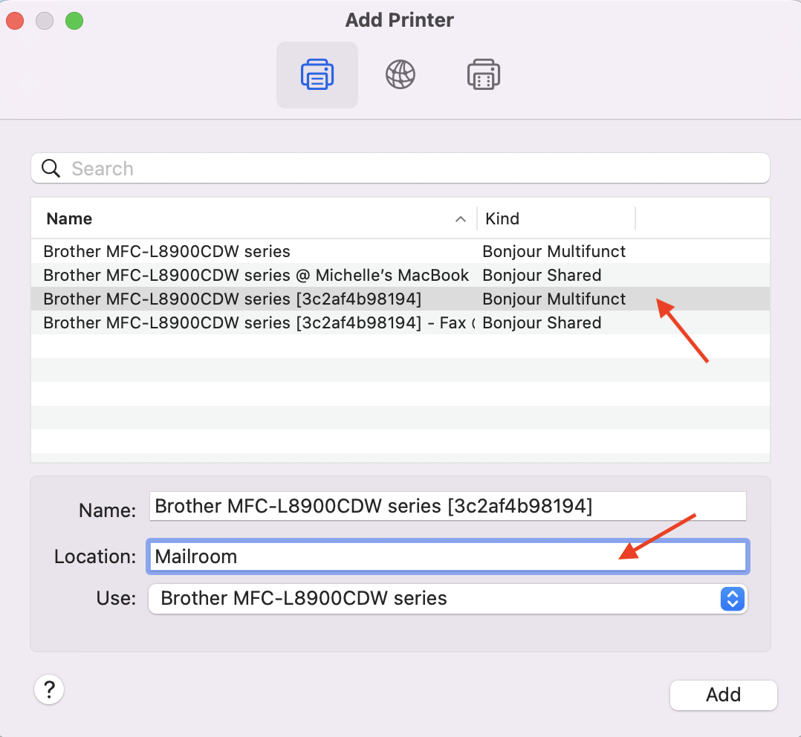This screenshot has width=801, height=737.
Task: Toggle sort order chevron in Name column
Action: (x=460, y=219)
